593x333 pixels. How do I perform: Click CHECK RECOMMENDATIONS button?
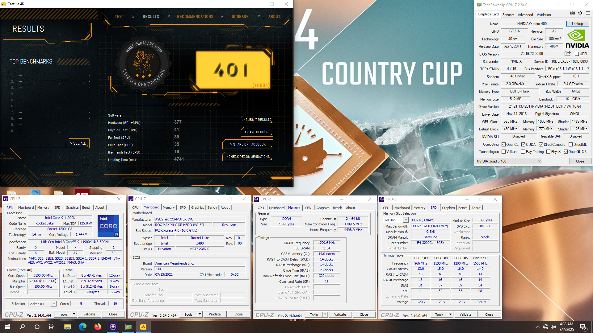point(248,157)
